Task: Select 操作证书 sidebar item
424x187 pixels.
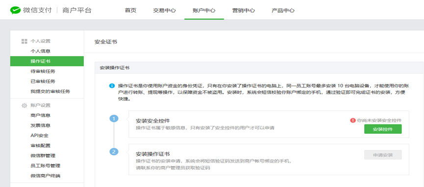Action: [x=47, y=61]
